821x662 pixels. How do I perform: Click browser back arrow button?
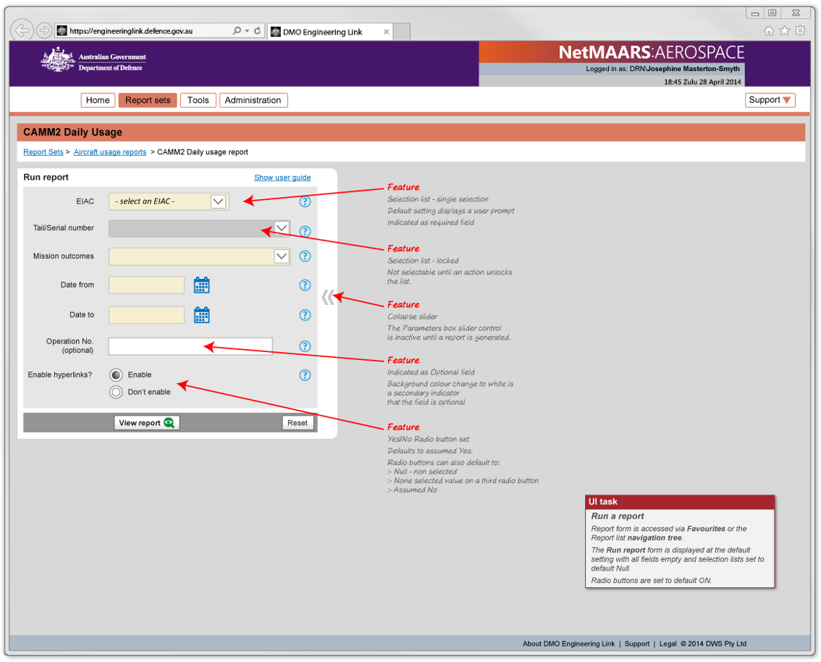[22, 30]
